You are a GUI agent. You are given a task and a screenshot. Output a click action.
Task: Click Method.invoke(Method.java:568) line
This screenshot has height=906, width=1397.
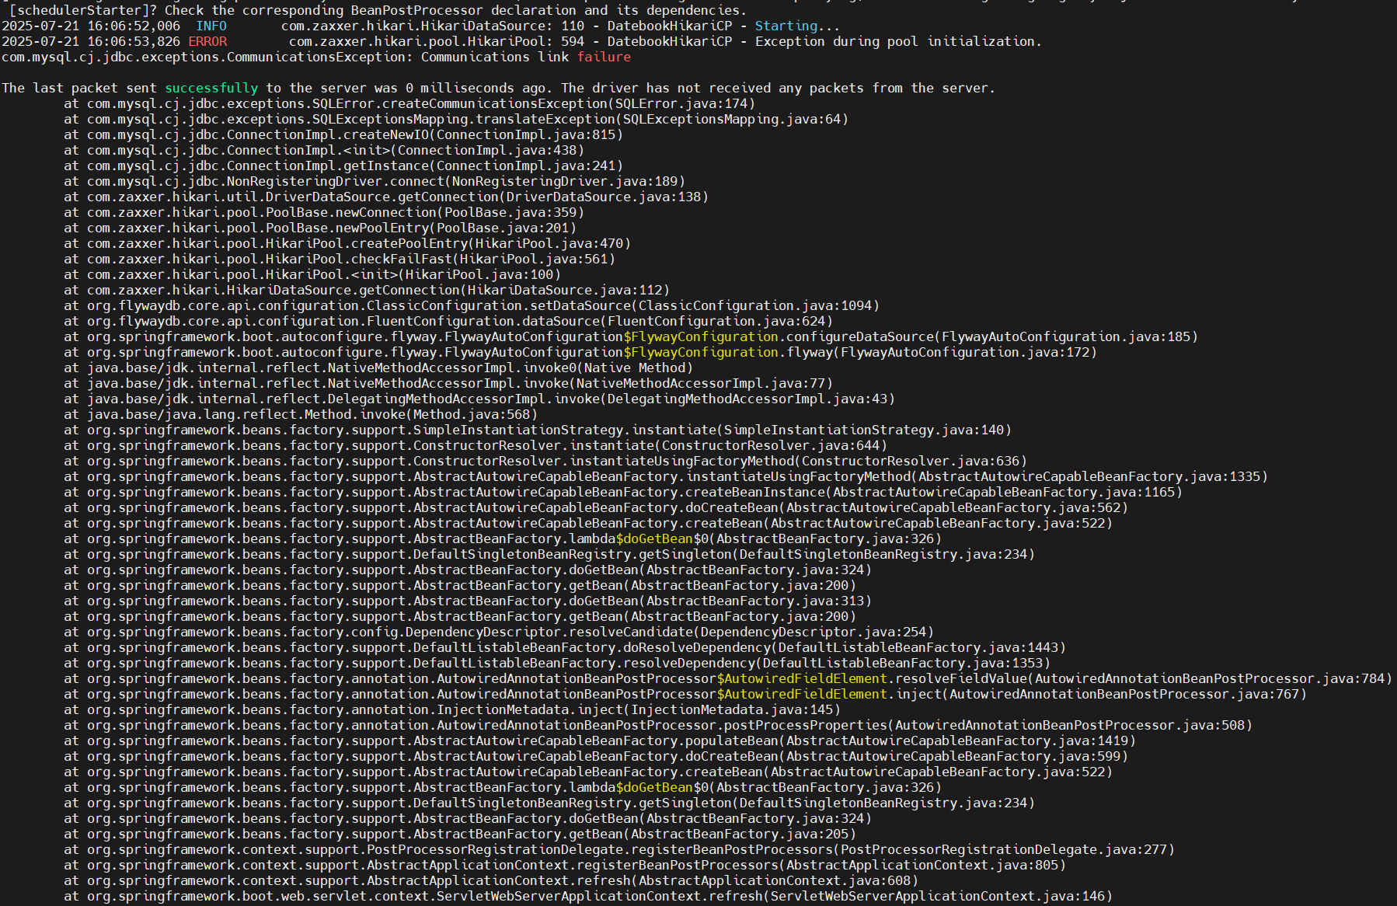[x=301, y=415]
